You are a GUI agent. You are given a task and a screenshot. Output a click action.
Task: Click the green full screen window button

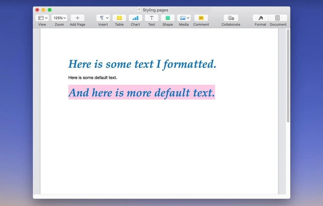[50, 10]
